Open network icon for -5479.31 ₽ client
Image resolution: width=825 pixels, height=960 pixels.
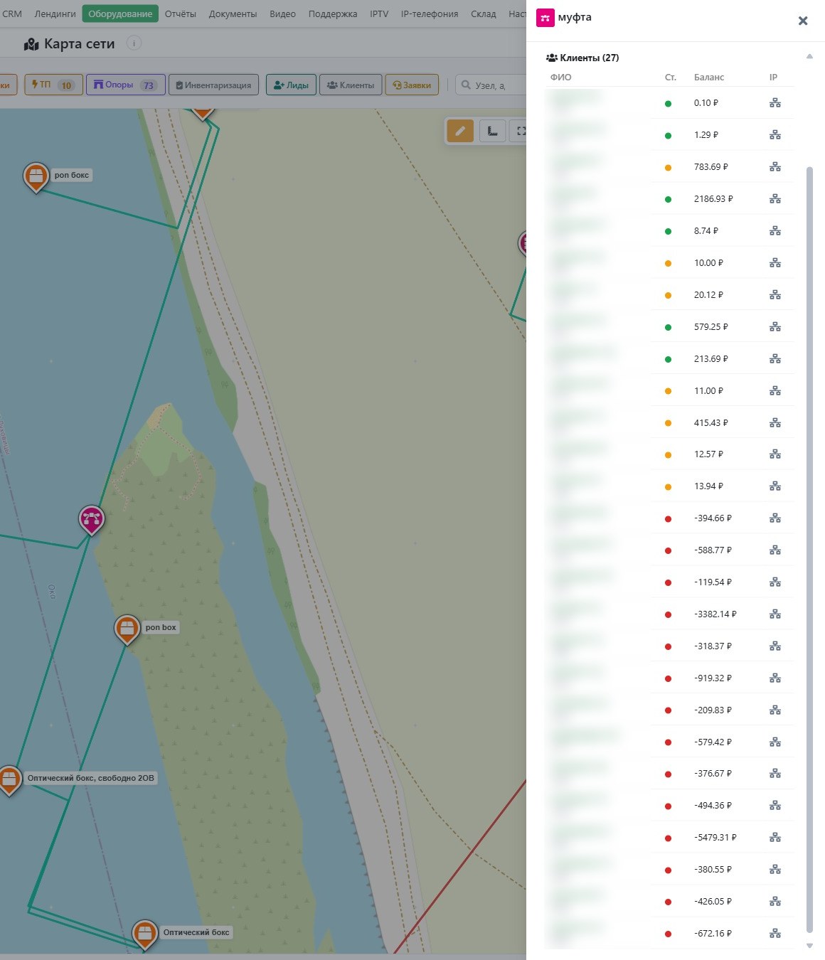click(775, 838)
